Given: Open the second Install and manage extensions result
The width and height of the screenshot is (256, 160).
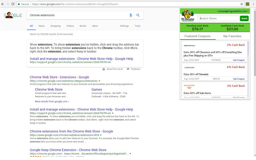Looking at the screenshot, I should tap(81, 109).
